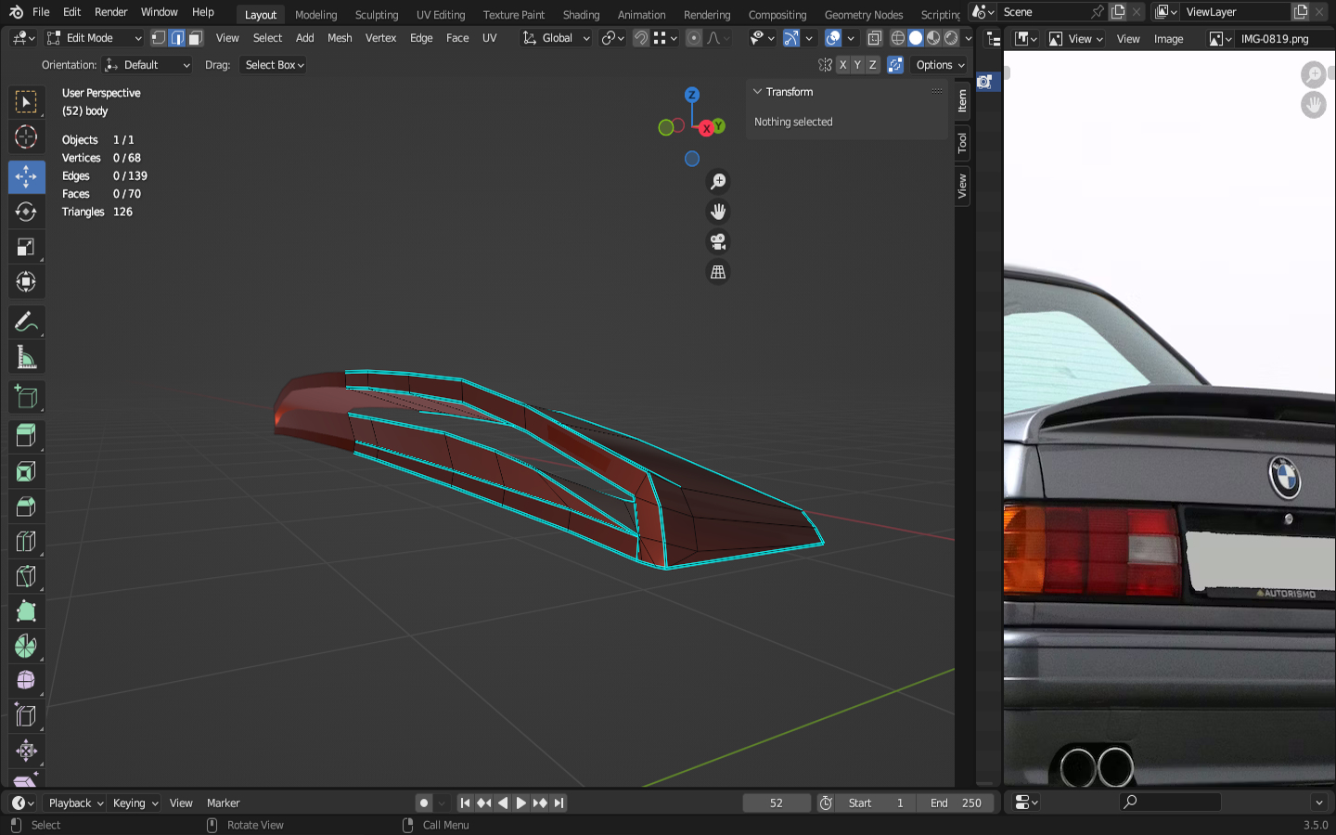1336x835 pixels.
Task: Enable face select mode
Action: click(196, 38)
